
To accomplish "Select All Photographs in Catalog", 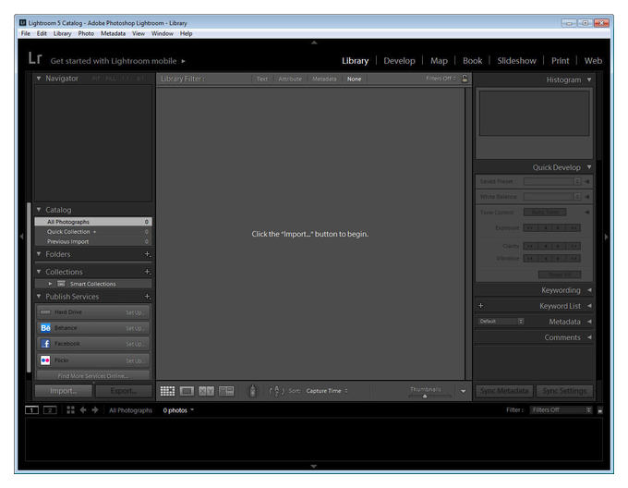I will point(93,222).
